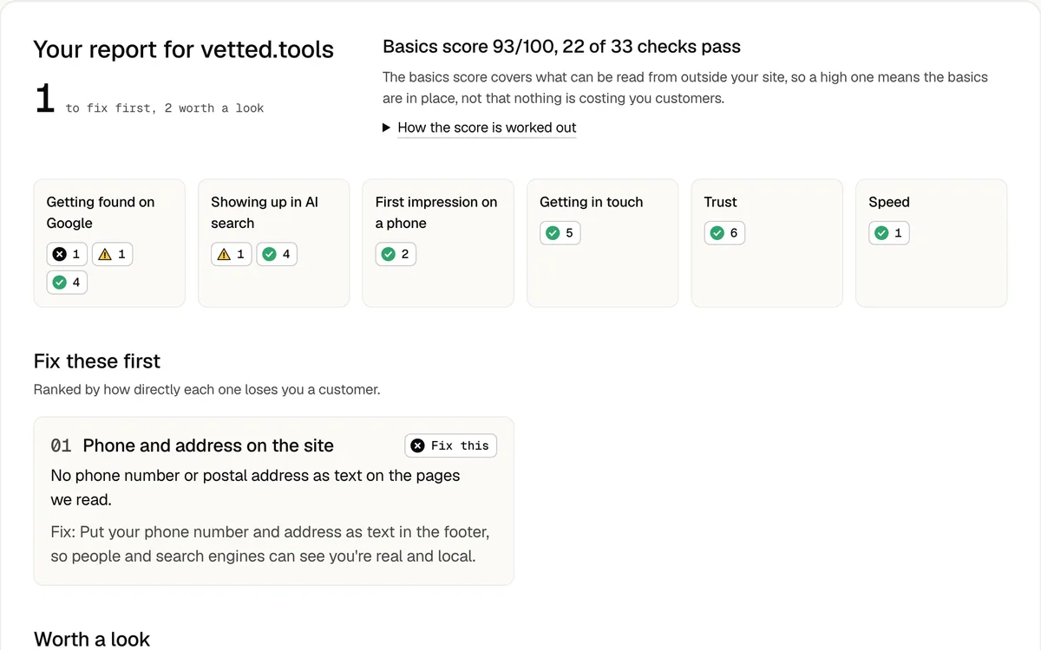Click the '01' rank number

click(61, 445)
